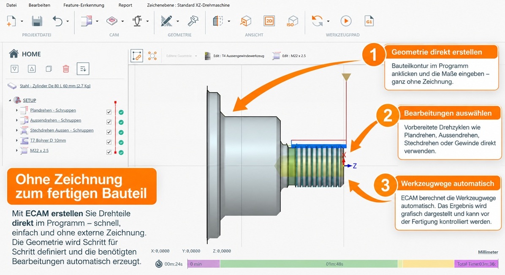Click the HOME house icon
This screenshot has height=275, width=505.
click(x=14, y=54)
